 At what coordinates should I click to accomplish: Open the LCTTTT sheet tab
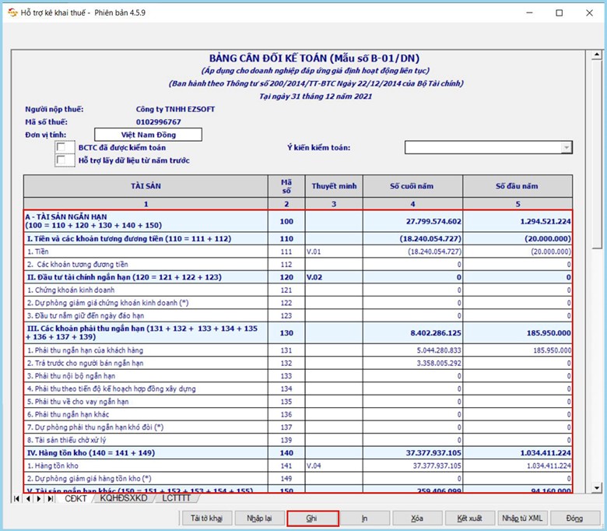pyautogui.click(x=178, y=499)
